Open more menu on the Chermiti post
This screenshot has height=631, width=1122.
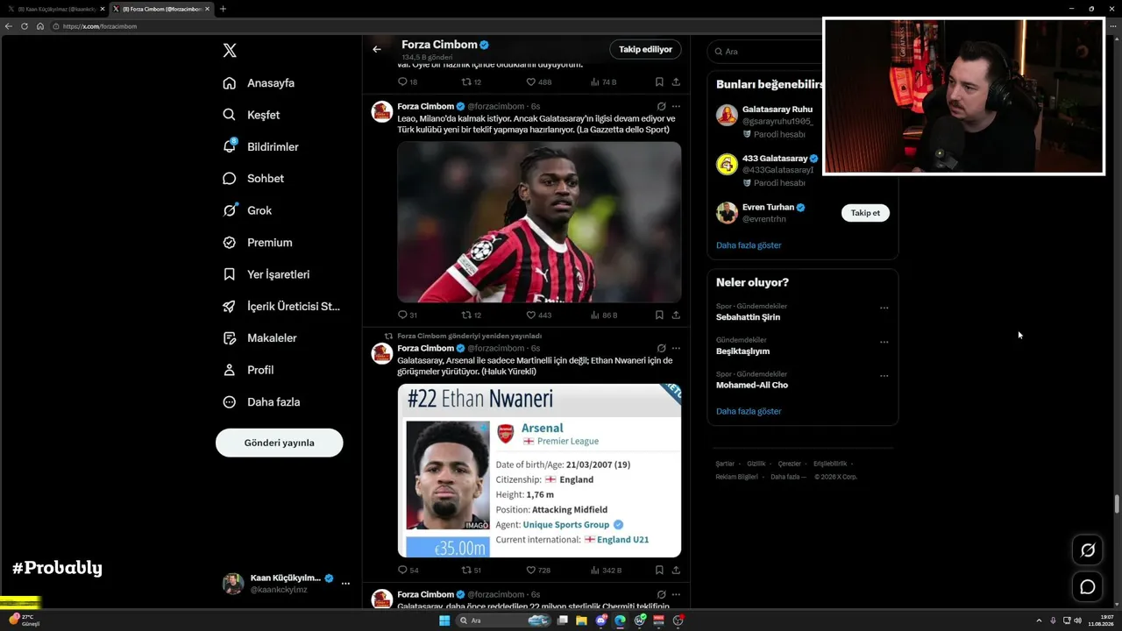[676, 594]
